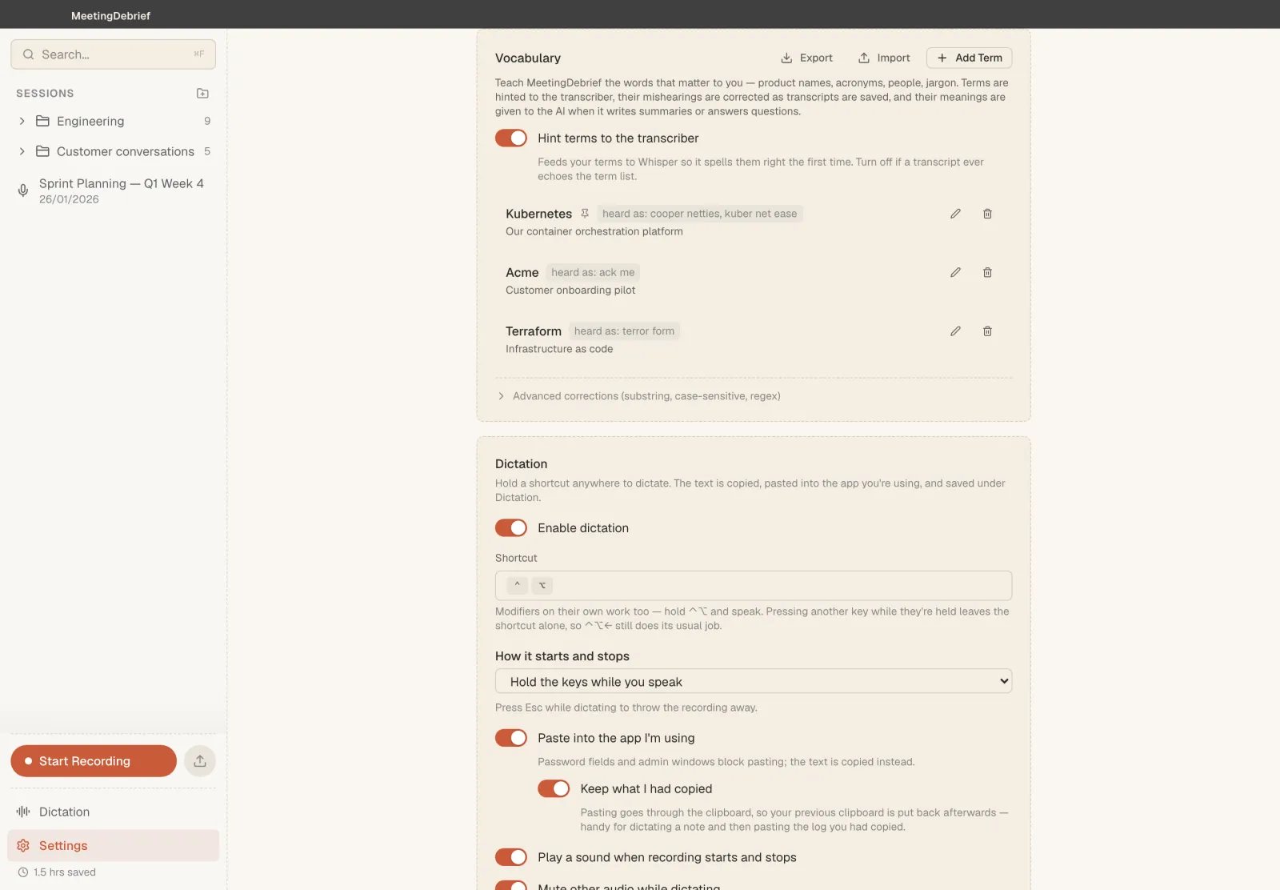Click the heard as: ack me tag
Screen dimensions: 1280x890
tap(593, 272)
